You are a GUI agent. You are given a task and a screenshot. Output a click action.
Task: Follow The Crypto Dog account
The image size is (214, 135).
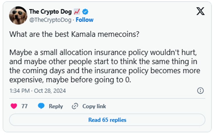85,20
